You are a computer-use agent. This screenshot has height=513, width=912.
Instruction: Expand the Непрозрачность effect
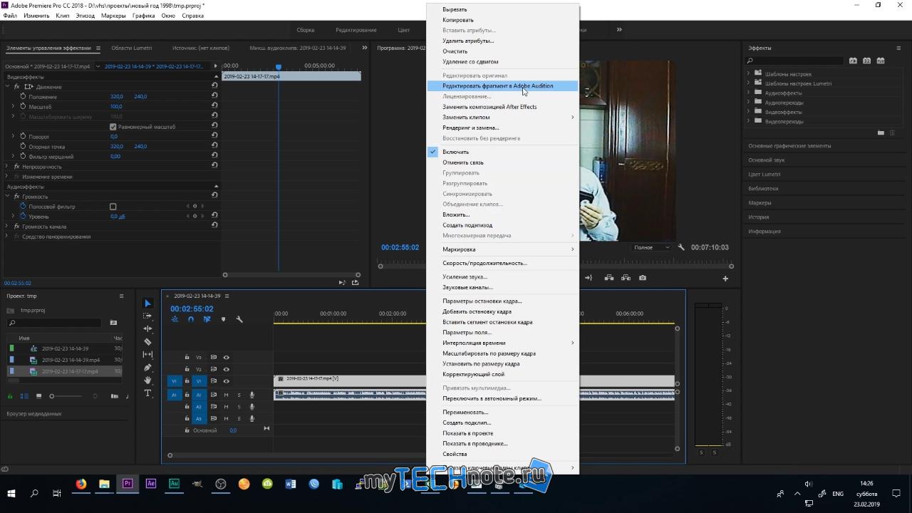(7, 167)
